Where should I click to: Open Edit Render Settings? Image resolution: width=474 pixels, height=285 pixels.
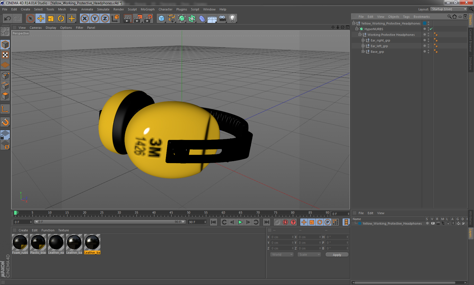pyautogui.click(x=148, y=19)
